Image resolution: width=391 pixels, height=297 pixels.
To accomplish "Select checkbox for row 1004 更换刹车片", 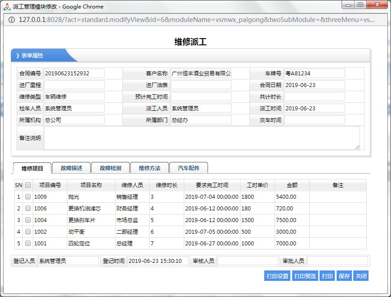I will [28, 220].
